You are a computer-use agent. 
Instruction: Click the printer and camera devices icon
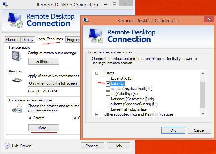pyautogui.click(x=17, y=109)
